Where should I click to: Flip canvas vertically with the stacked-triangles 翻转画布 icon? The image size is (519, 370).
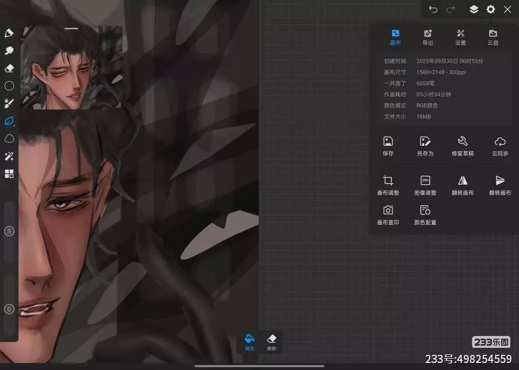pyautogui.click(x=500, y=185)
